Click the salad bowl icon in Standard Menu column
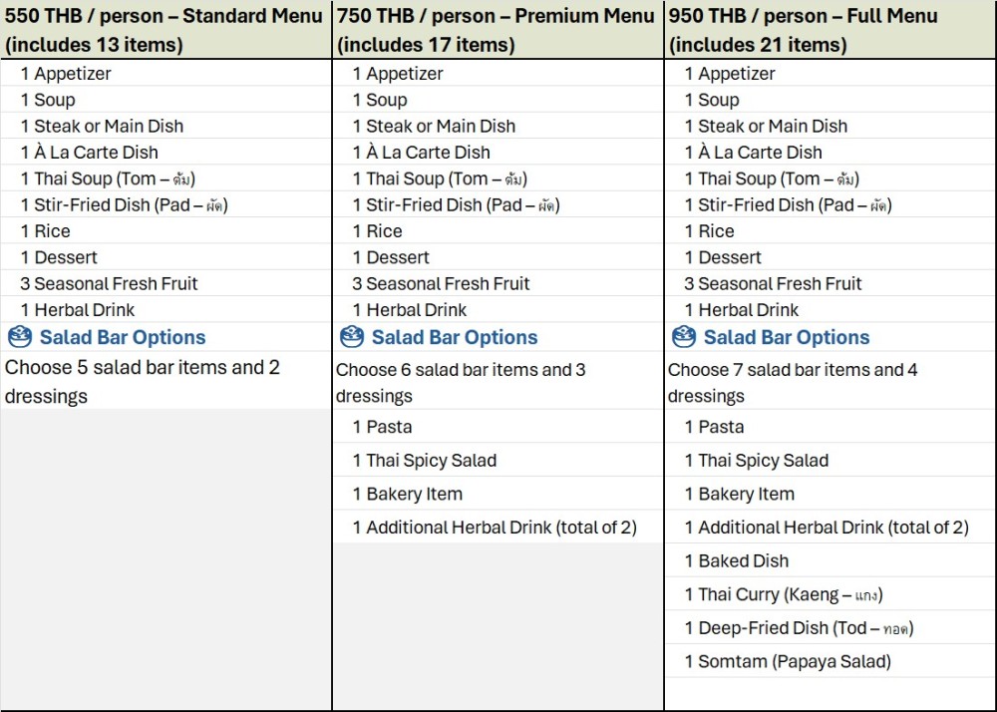The image size is (997, 712). tap(19, 337)
